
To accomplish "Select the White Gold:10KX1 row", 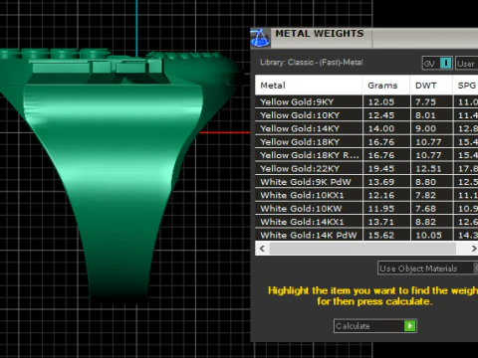I will (x=366, y=195).
